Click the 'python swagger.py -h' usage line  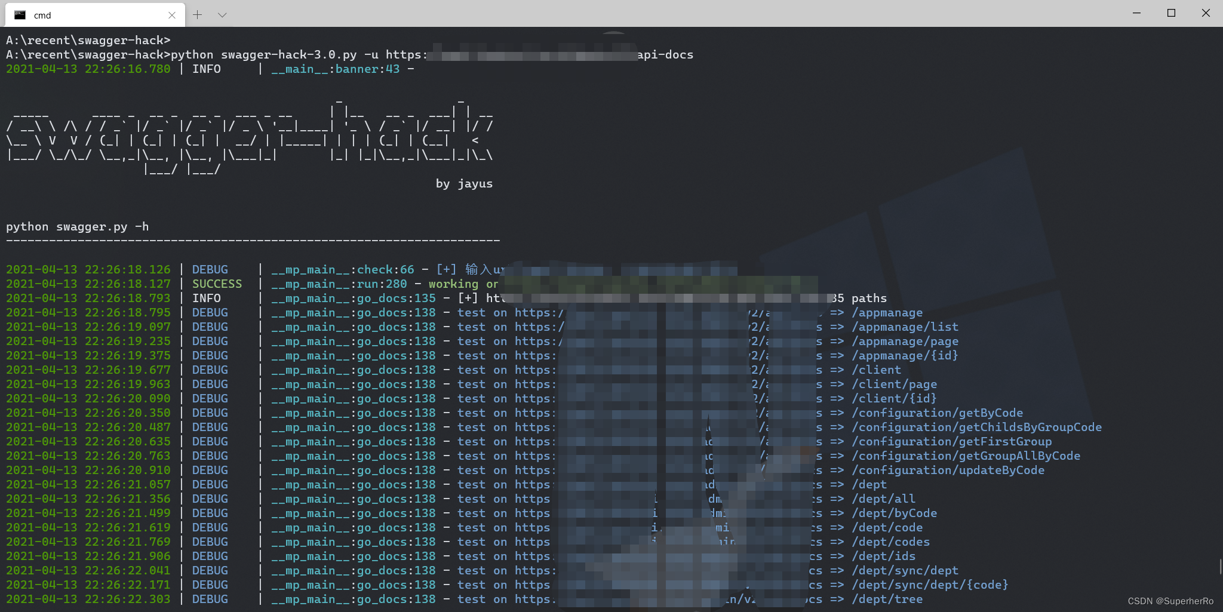click(x=78, y=226)
